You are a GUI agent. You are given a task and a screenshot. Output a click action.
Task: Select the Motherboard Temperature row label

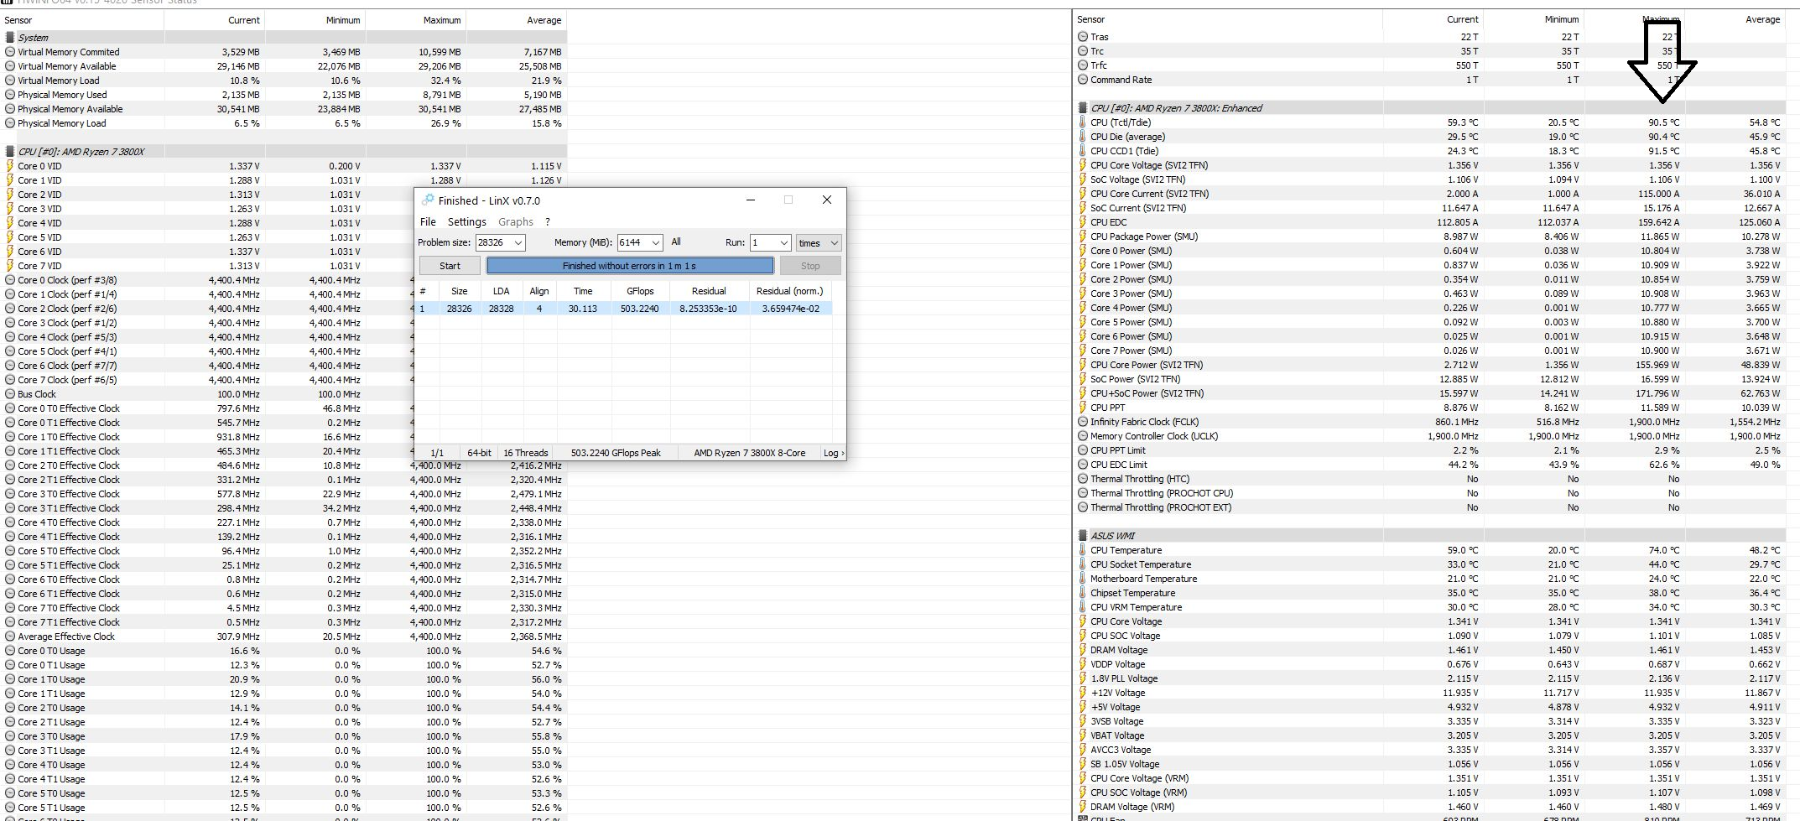point(1143,579)
